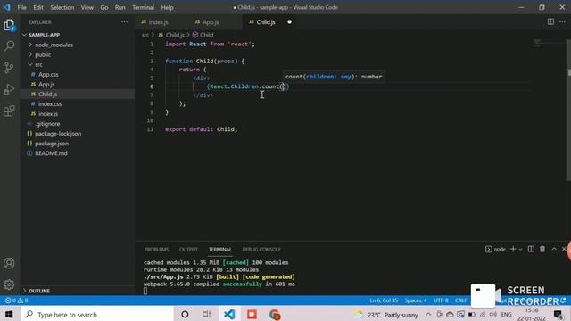Switch to the index.js editor tab
The image size is (571, 321).
click(x=159, y=22)
